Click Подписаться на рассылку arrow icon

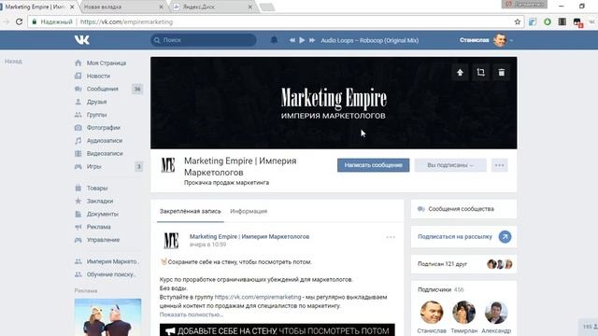click(505, 236)
